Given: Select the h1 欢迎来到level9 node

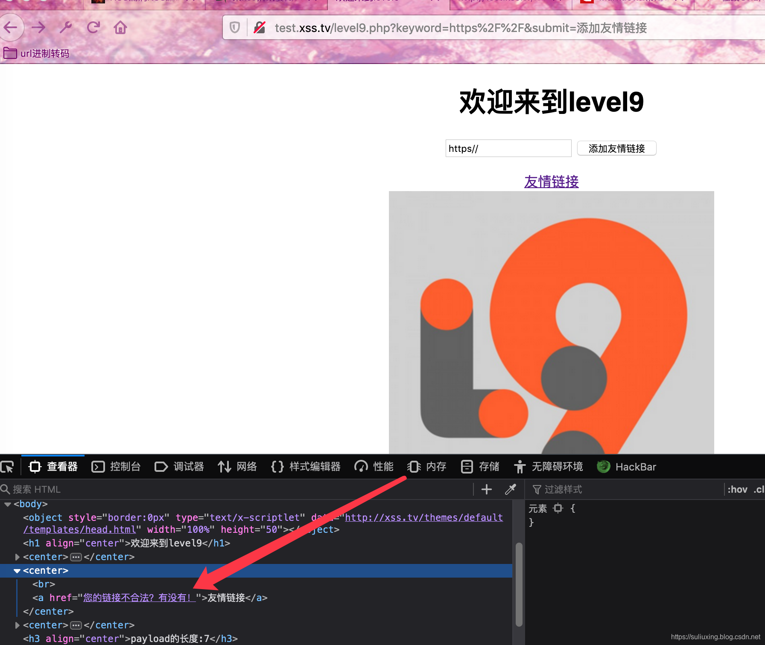Looking at the screenshot, I should click(x=127, y=543).
